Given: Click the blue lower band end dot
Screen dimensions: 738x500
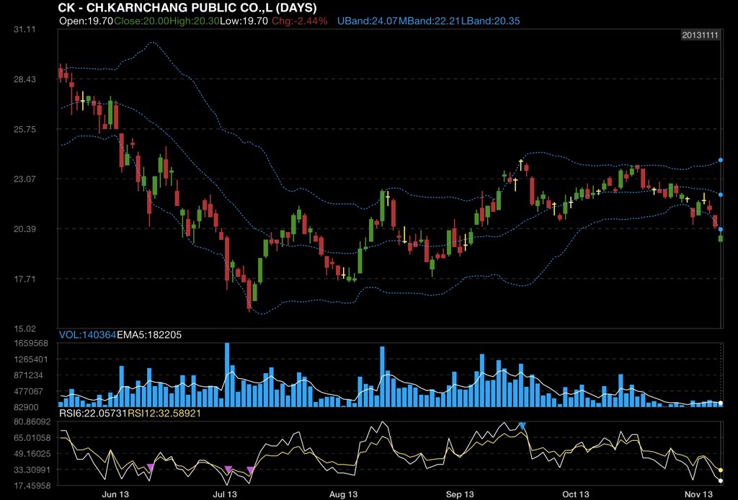Looking at the screenshot, I should coord(721,230).
